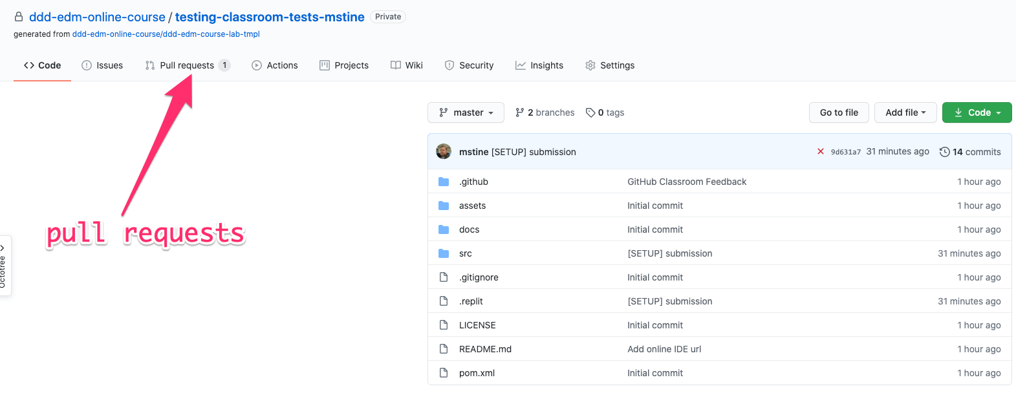1016x393 pixels.
Task: Open the Wiki tab
Action: [x=407, y=65]
